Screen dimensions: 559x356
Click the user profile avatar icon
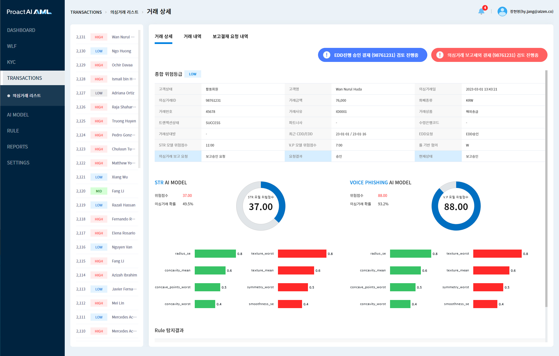[x=502, y=11]
